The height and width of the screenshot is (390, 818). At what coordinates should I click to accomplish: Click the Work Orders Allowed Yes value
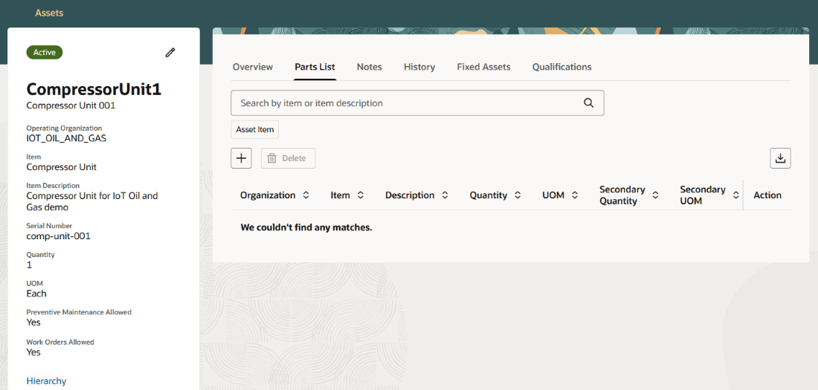33,352
